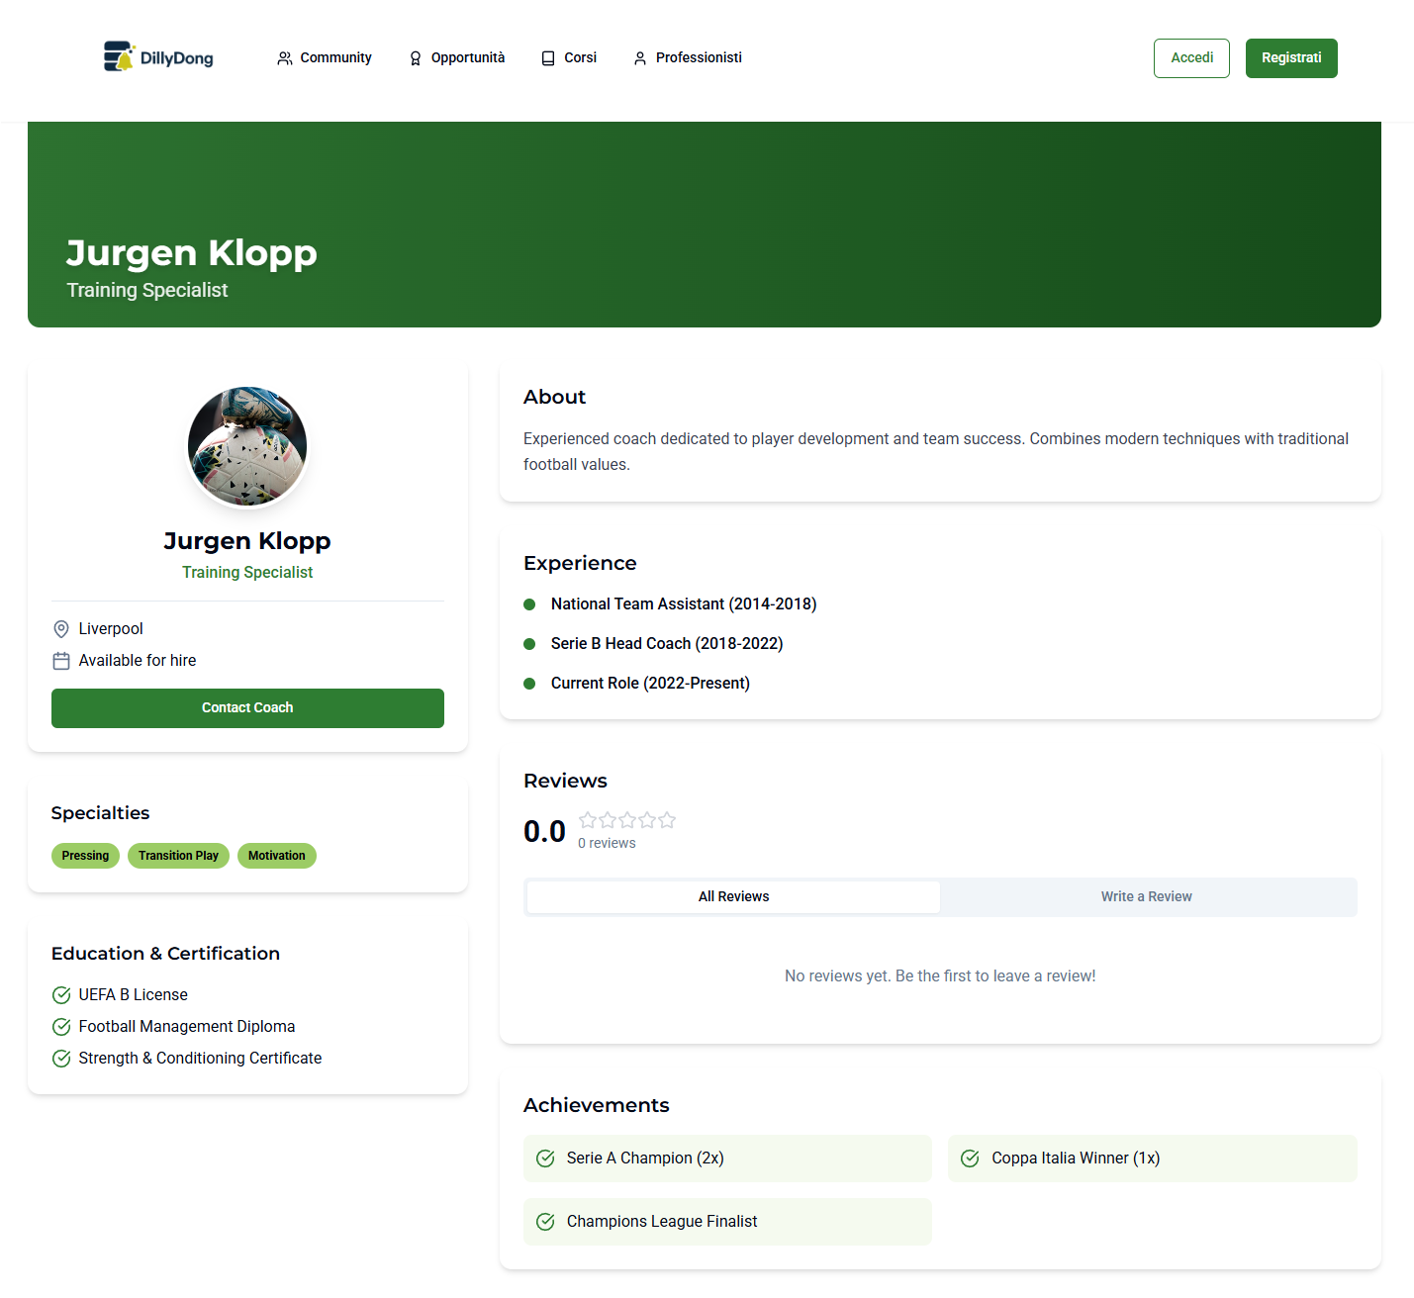This screenshot has width=1414, height=1298.
Task: Click the check icon next to Strength & Conditioning Certificate
Action: coord(61,1059)
